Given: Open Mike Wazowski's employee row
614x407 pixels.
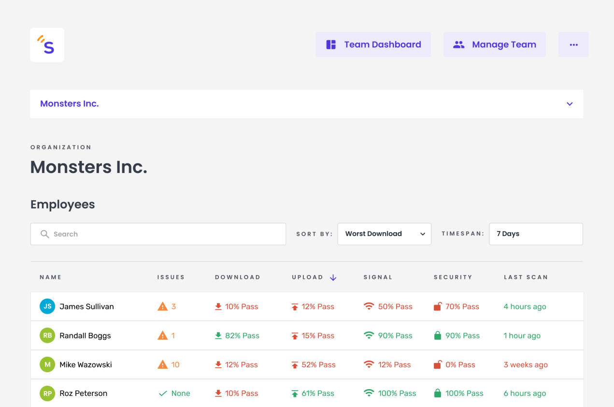Looking at the screenshot, I should [x=307, y=364].
